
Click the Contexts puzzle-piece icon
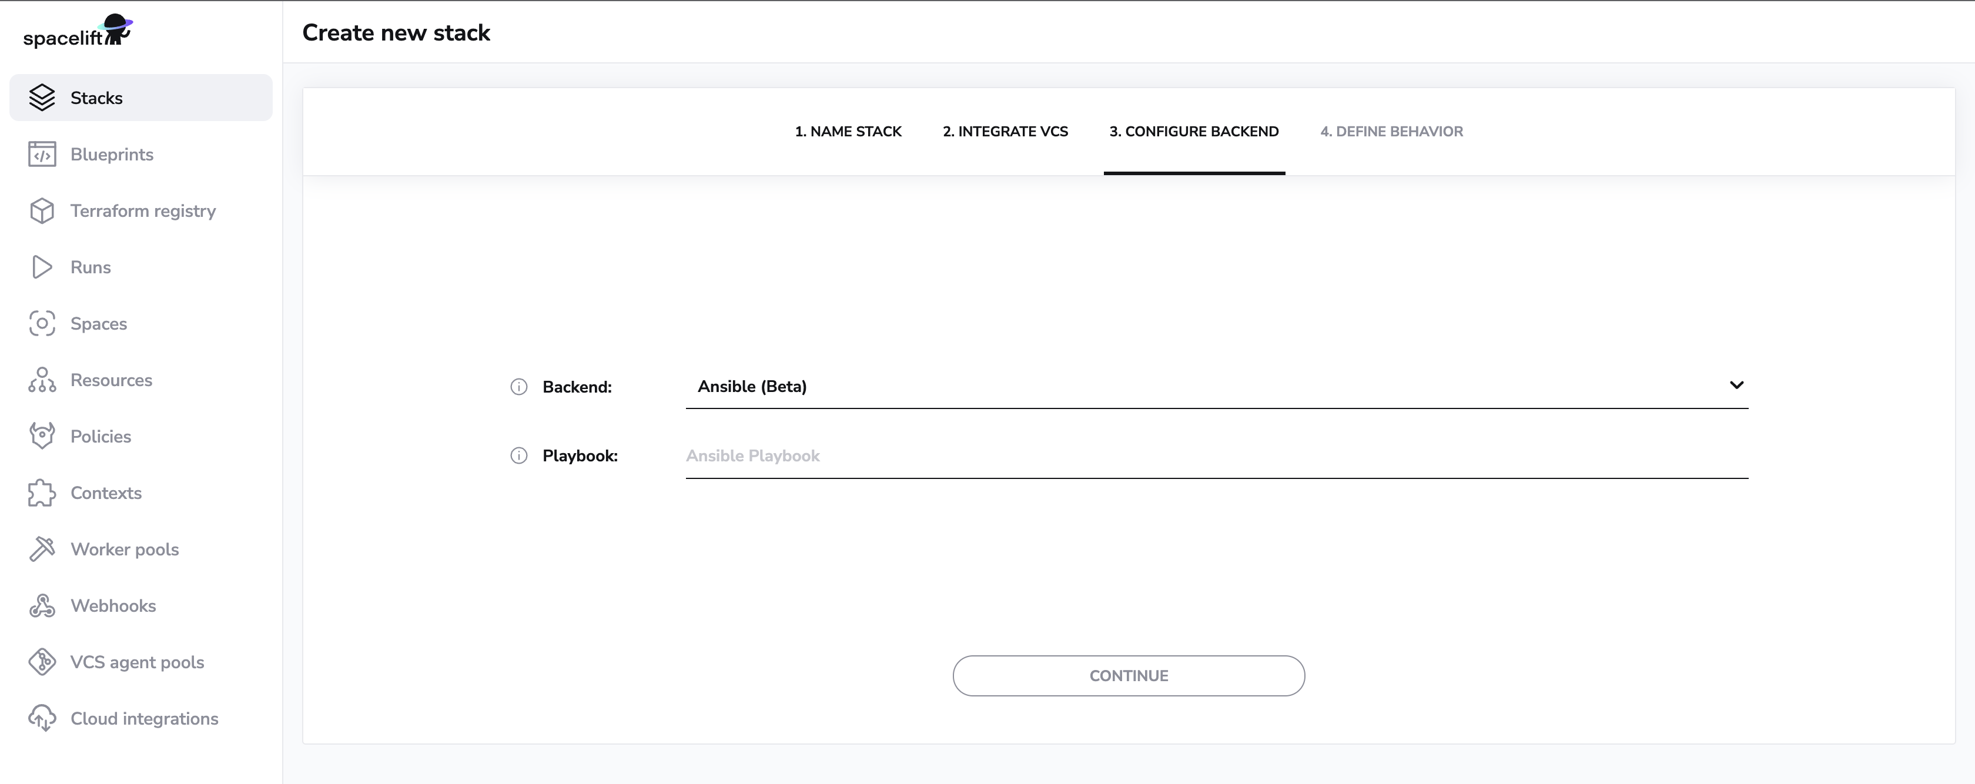coord(42,492)
